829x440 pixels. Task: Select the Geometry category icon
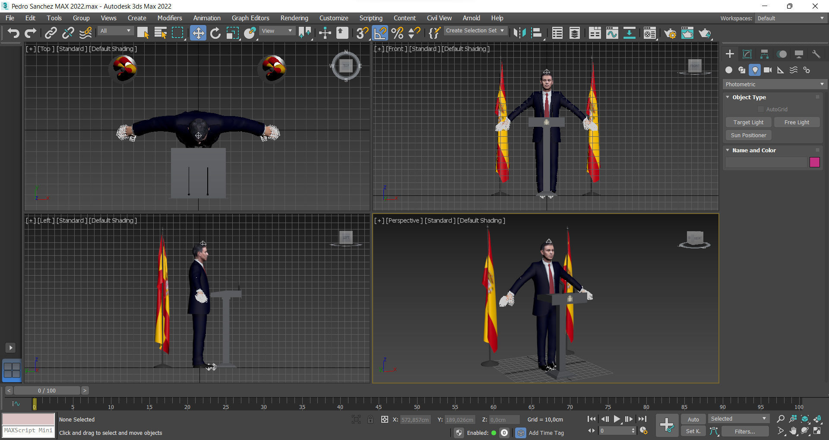click(x=729, y=70)
